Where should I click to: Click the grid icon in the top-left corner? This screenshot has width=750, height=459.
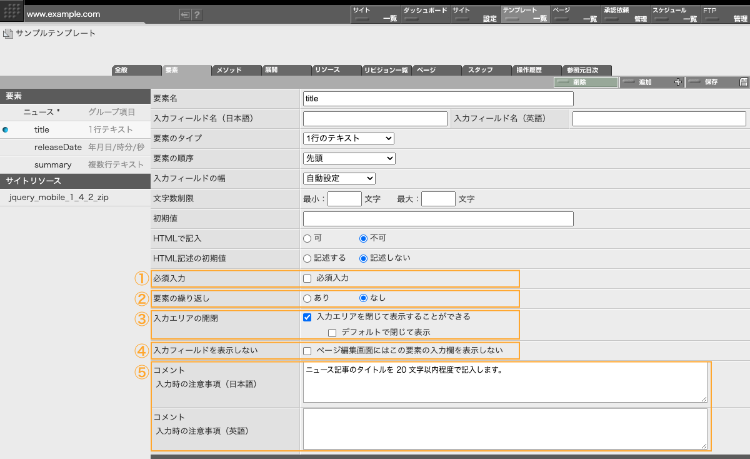pyautogui.click(x=11, y=11)
